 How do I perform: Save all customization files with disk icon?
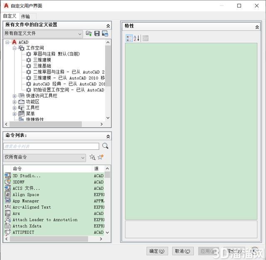point(97,33)
